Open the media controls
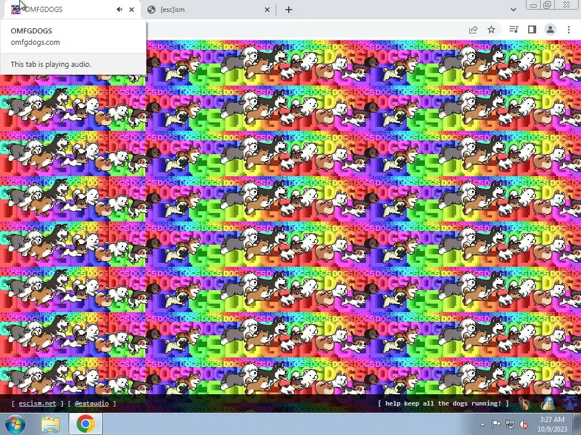 513,29
